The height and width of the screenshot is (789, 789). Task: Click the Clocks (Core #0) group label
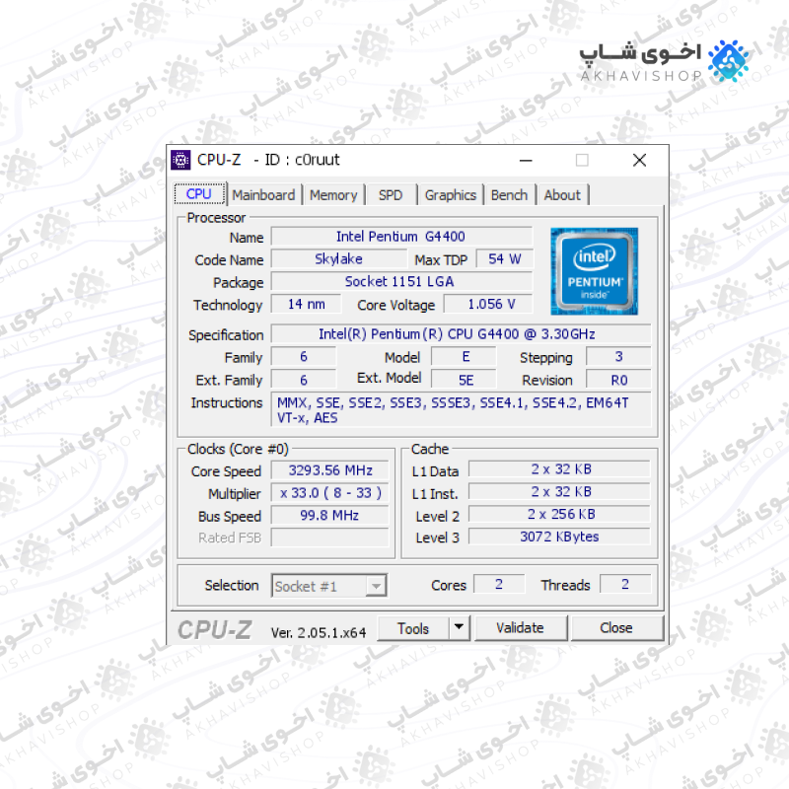coord(238,449)
